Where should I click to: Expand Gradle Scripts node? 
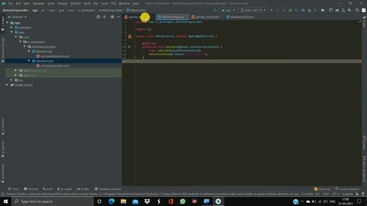[7, 85]
